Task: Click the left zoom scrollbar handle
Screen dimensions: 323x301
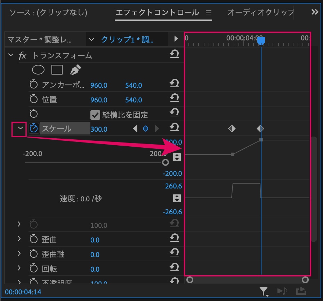Action: click(x=190, y=280)
